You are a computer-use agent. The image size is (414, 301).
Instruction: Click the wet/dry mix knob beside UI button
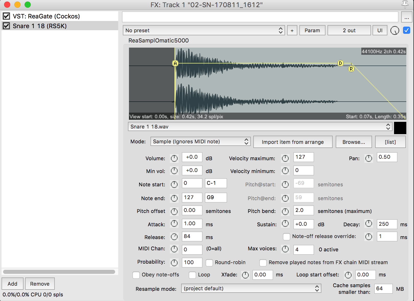[x=395, y=31]
